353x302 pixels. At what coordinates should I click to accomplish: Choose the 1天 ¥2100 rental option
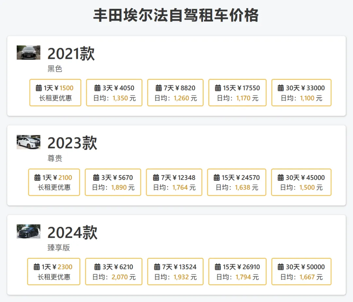pyautogui.click(x=54, y=182)
